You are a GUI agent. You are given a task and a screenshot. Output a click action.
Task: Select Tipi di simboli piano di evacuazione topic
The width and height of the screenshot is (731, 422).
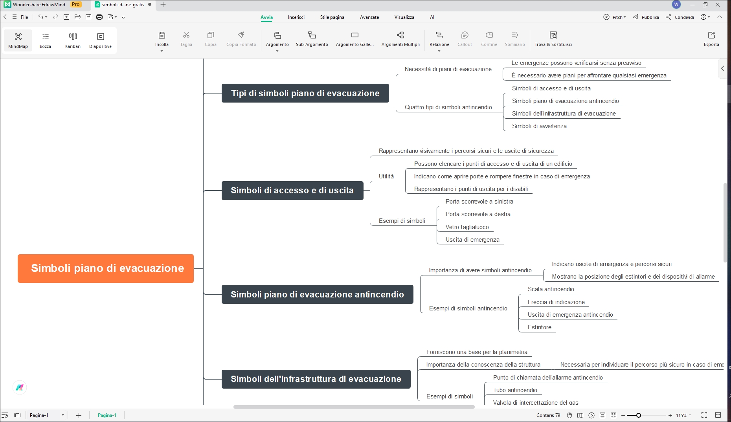pyautogui.click(x=305, y=93)
